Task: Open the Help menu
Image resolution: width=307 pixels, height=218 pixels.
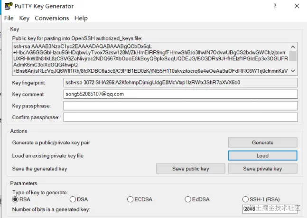Action: click(81, 18)
